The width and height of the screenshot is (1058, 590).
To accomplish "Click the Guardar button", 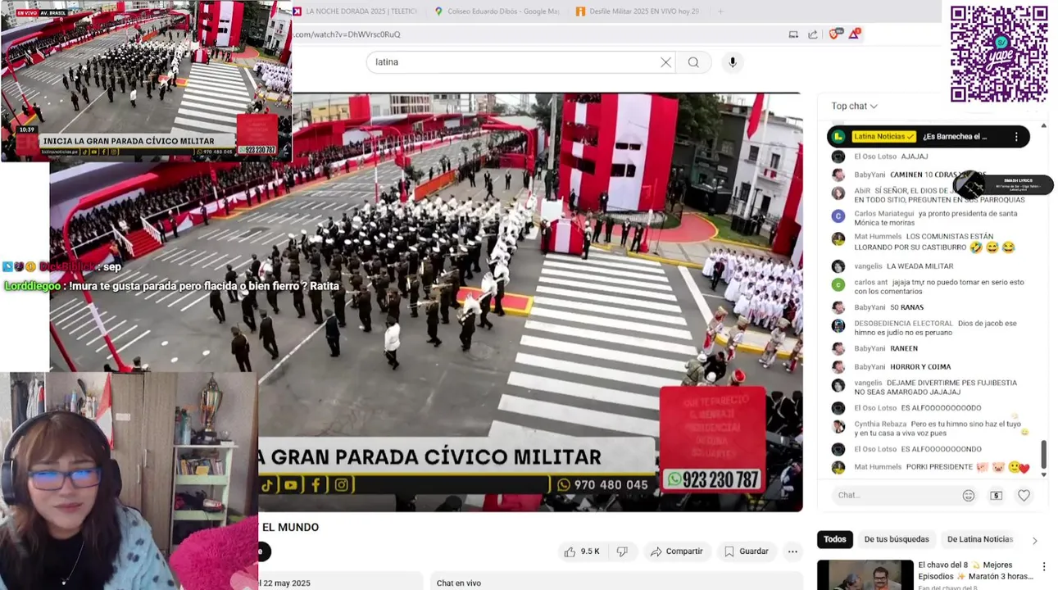I will click(746, 551).
